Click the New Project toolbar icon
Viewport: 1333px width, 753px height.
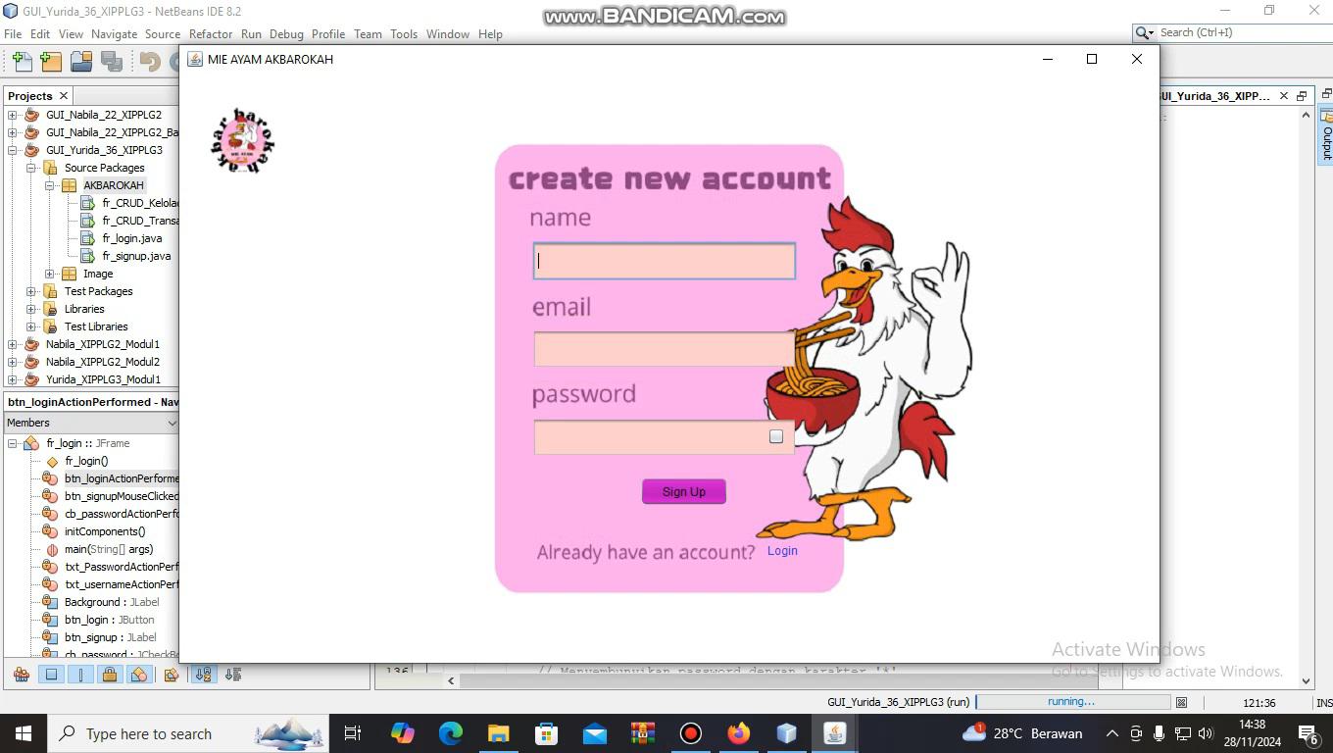[x=51, y=62]
